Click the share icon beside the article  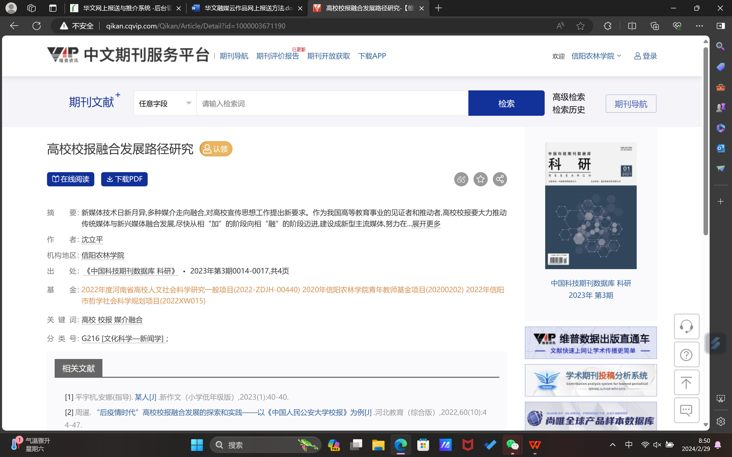coord(500,179)
